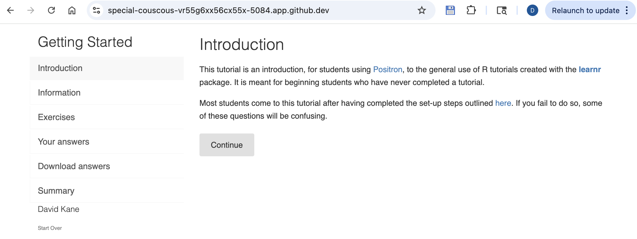Reload the current page

tap(51, 11)
